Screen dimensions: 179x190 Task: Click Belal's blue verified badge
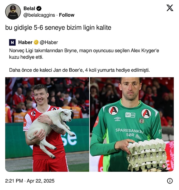coord(39,8)
